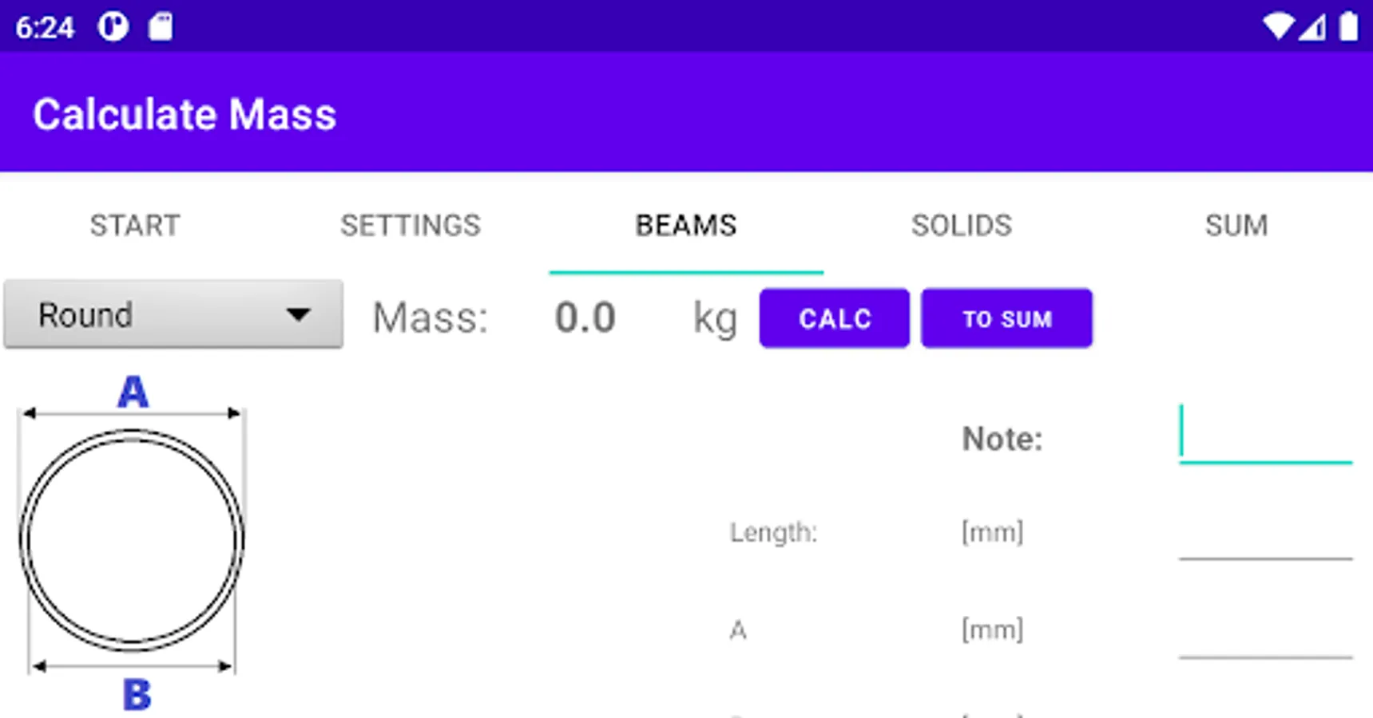The image size is (1373, 718).
Task: Tap the SD card notification icon
Action: click(x=161, y=27)
